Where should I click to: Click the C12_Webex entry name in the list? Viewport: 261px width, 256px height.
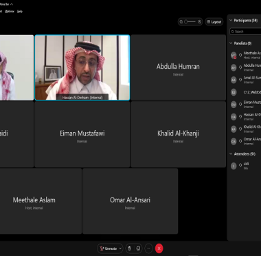(x=252, y=92)
